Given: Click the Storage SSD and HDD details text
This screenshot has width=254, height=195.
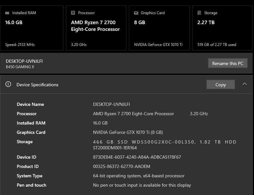Looking at the screenshot, I should click(164, 144).
